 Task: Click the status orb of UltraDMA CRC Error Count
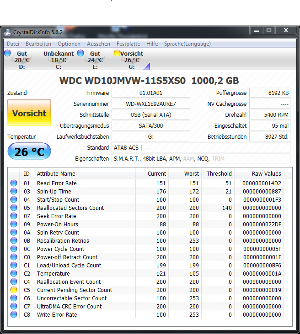[x=14, y=306]
